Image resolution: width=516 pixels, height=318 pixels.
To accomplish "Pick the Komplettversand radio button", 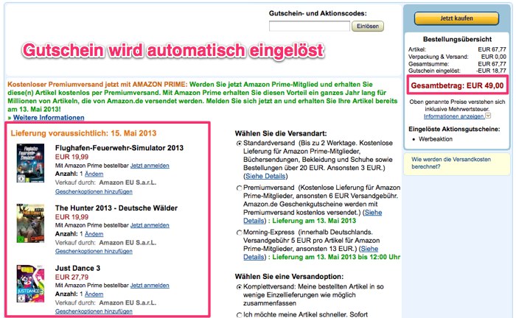I will [239, 287].
